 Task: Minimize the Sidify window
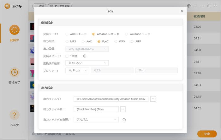click(202, 6)
